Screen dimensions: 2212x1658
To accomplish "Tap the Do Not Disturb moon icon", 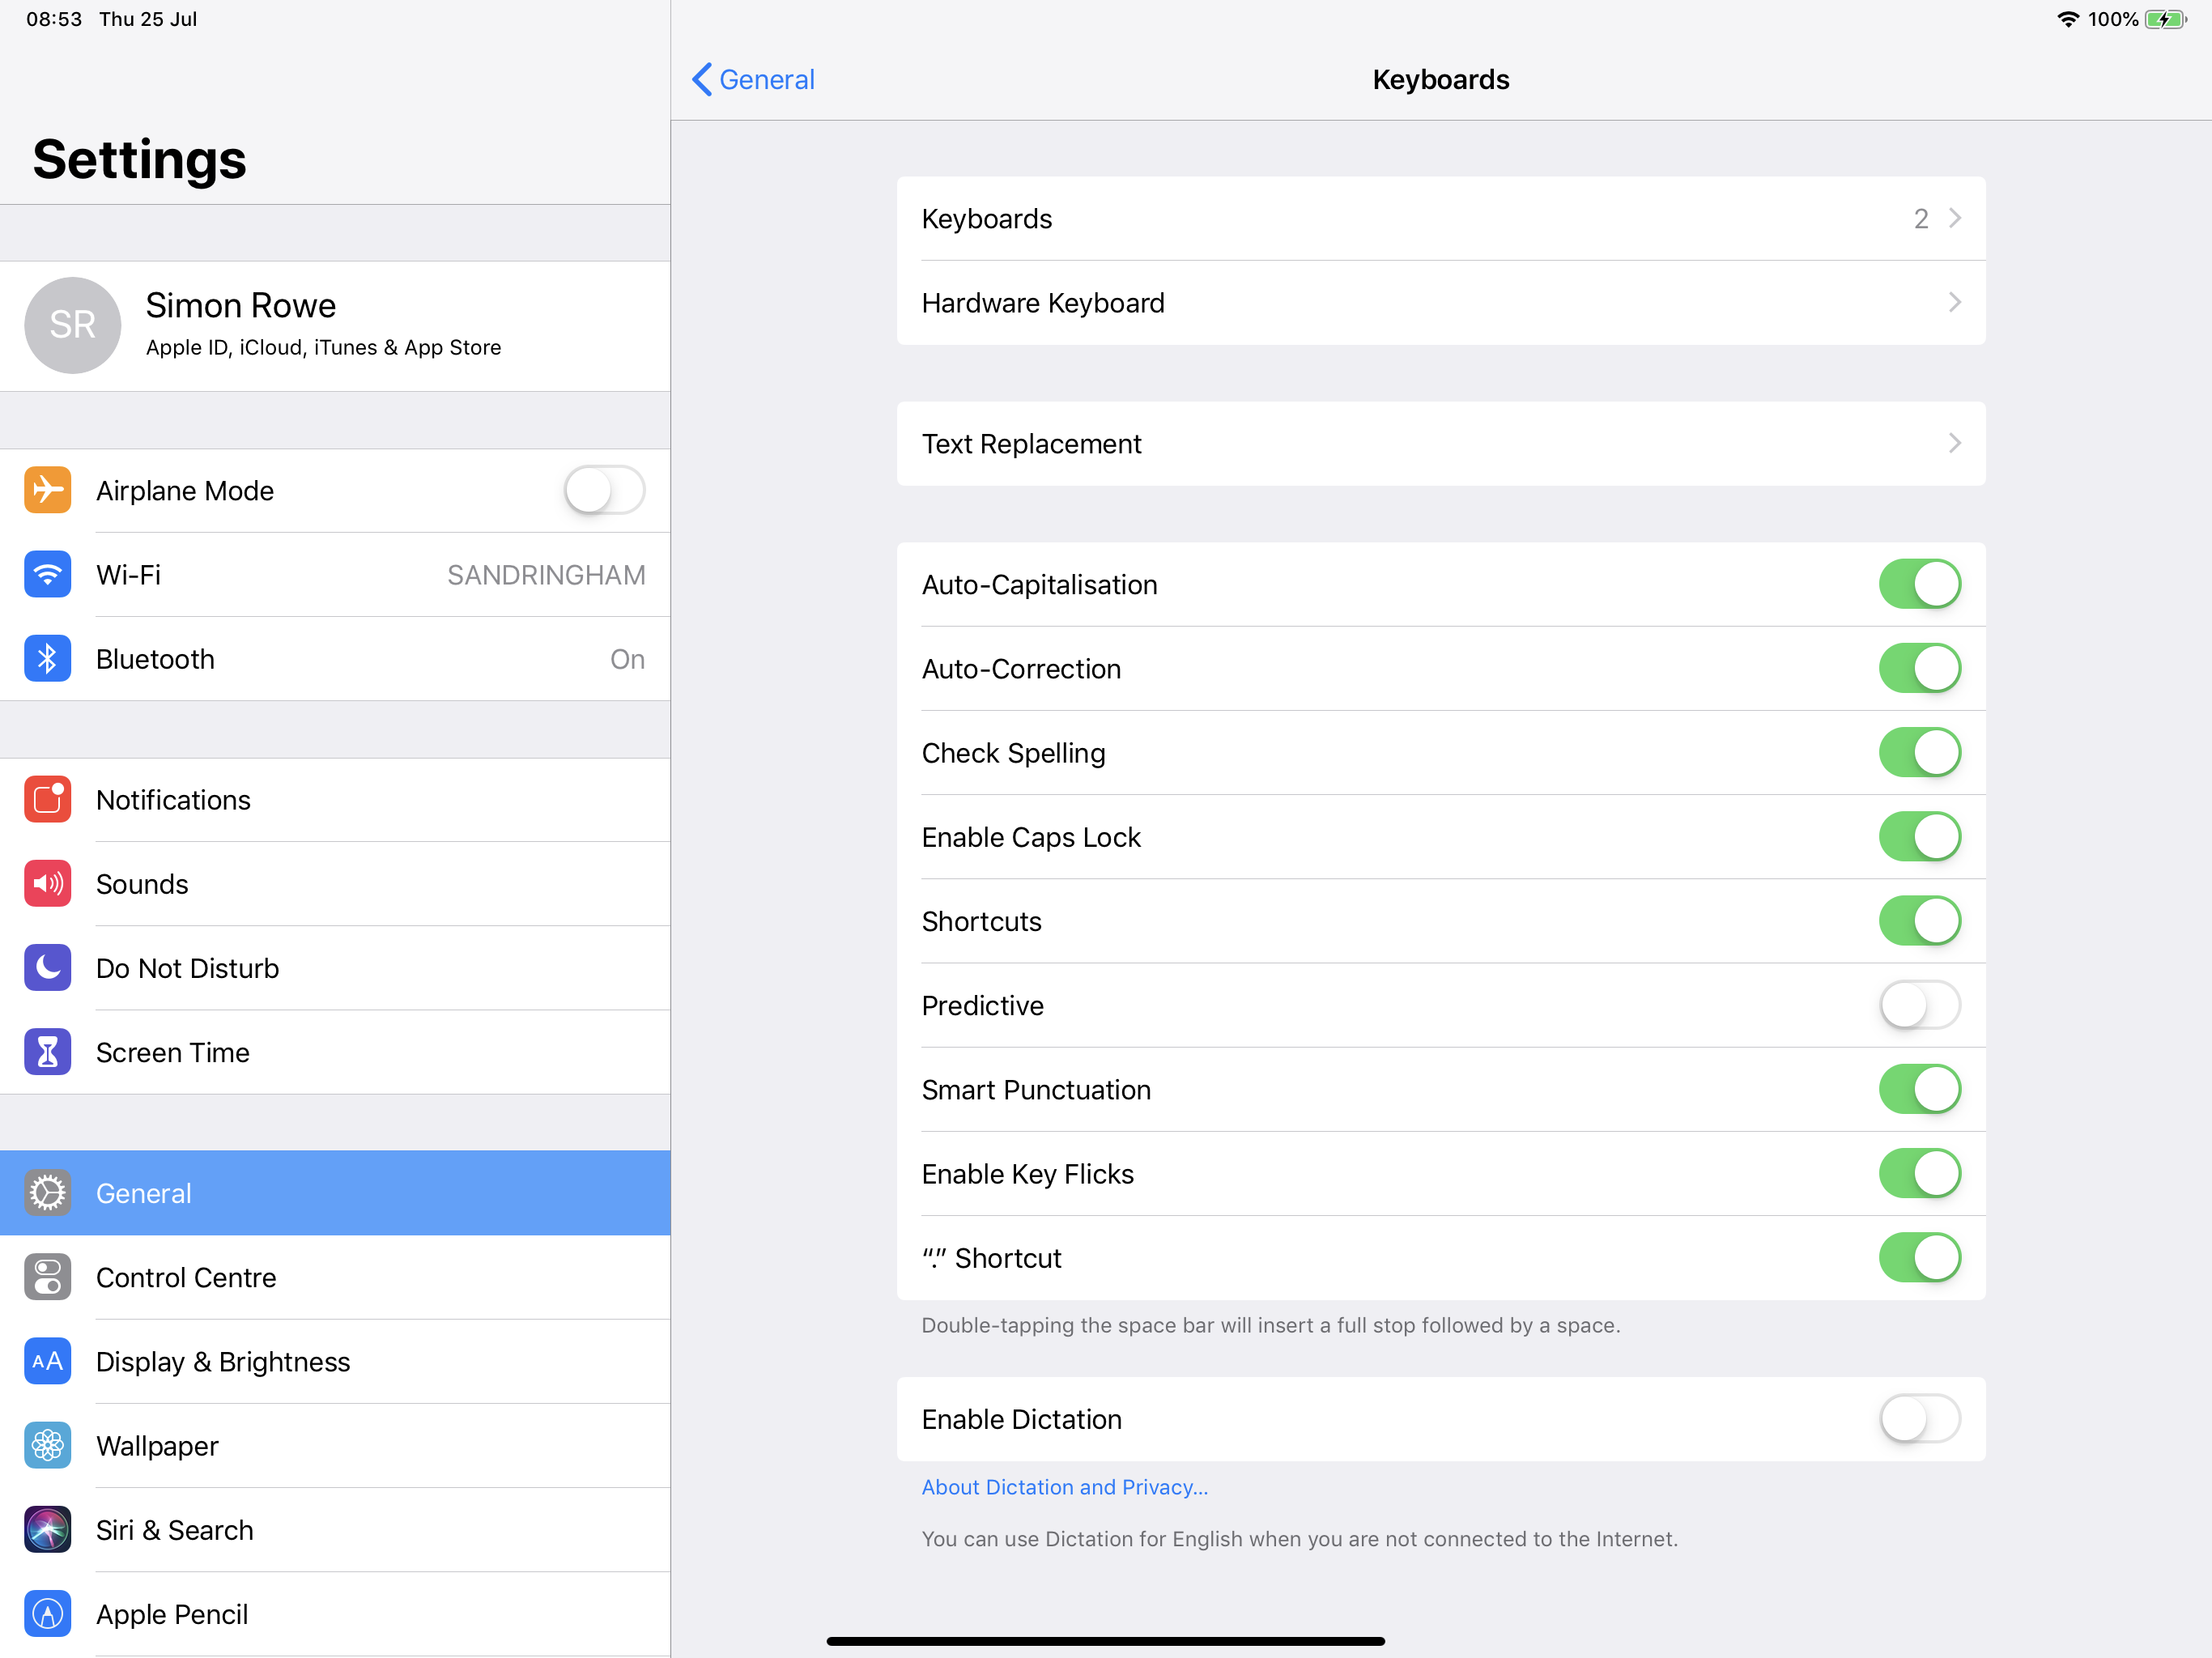I will [x=47, y=967].
